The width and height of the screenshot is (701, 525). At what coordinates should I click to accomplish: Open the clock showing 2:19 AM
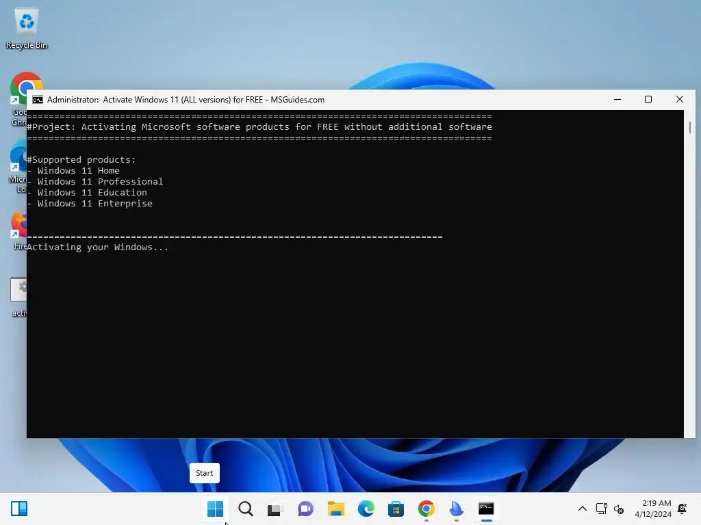point(653,509)
